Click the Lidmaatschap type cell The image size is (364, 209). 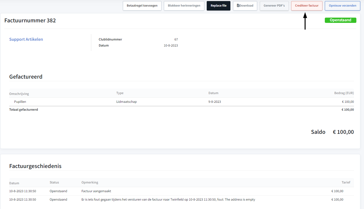pyautogui.click(x=127, y=102)
